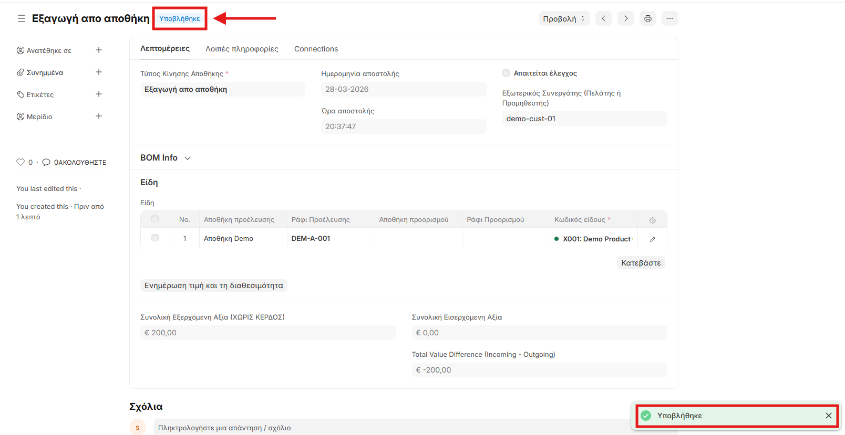
Task: Click Ενημέρωση τιμή και τη διαθεσιμότητα button
Action: 213,285
